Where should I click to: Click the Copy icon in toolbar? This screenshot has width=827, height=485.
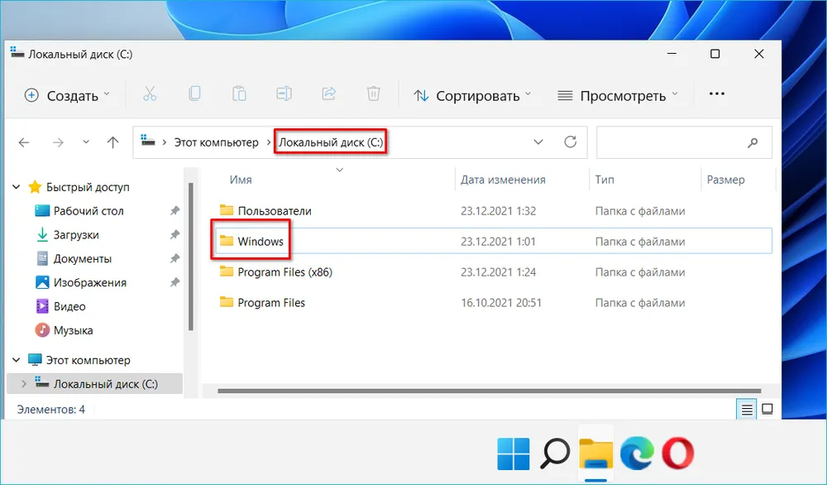tap(194, 94)
